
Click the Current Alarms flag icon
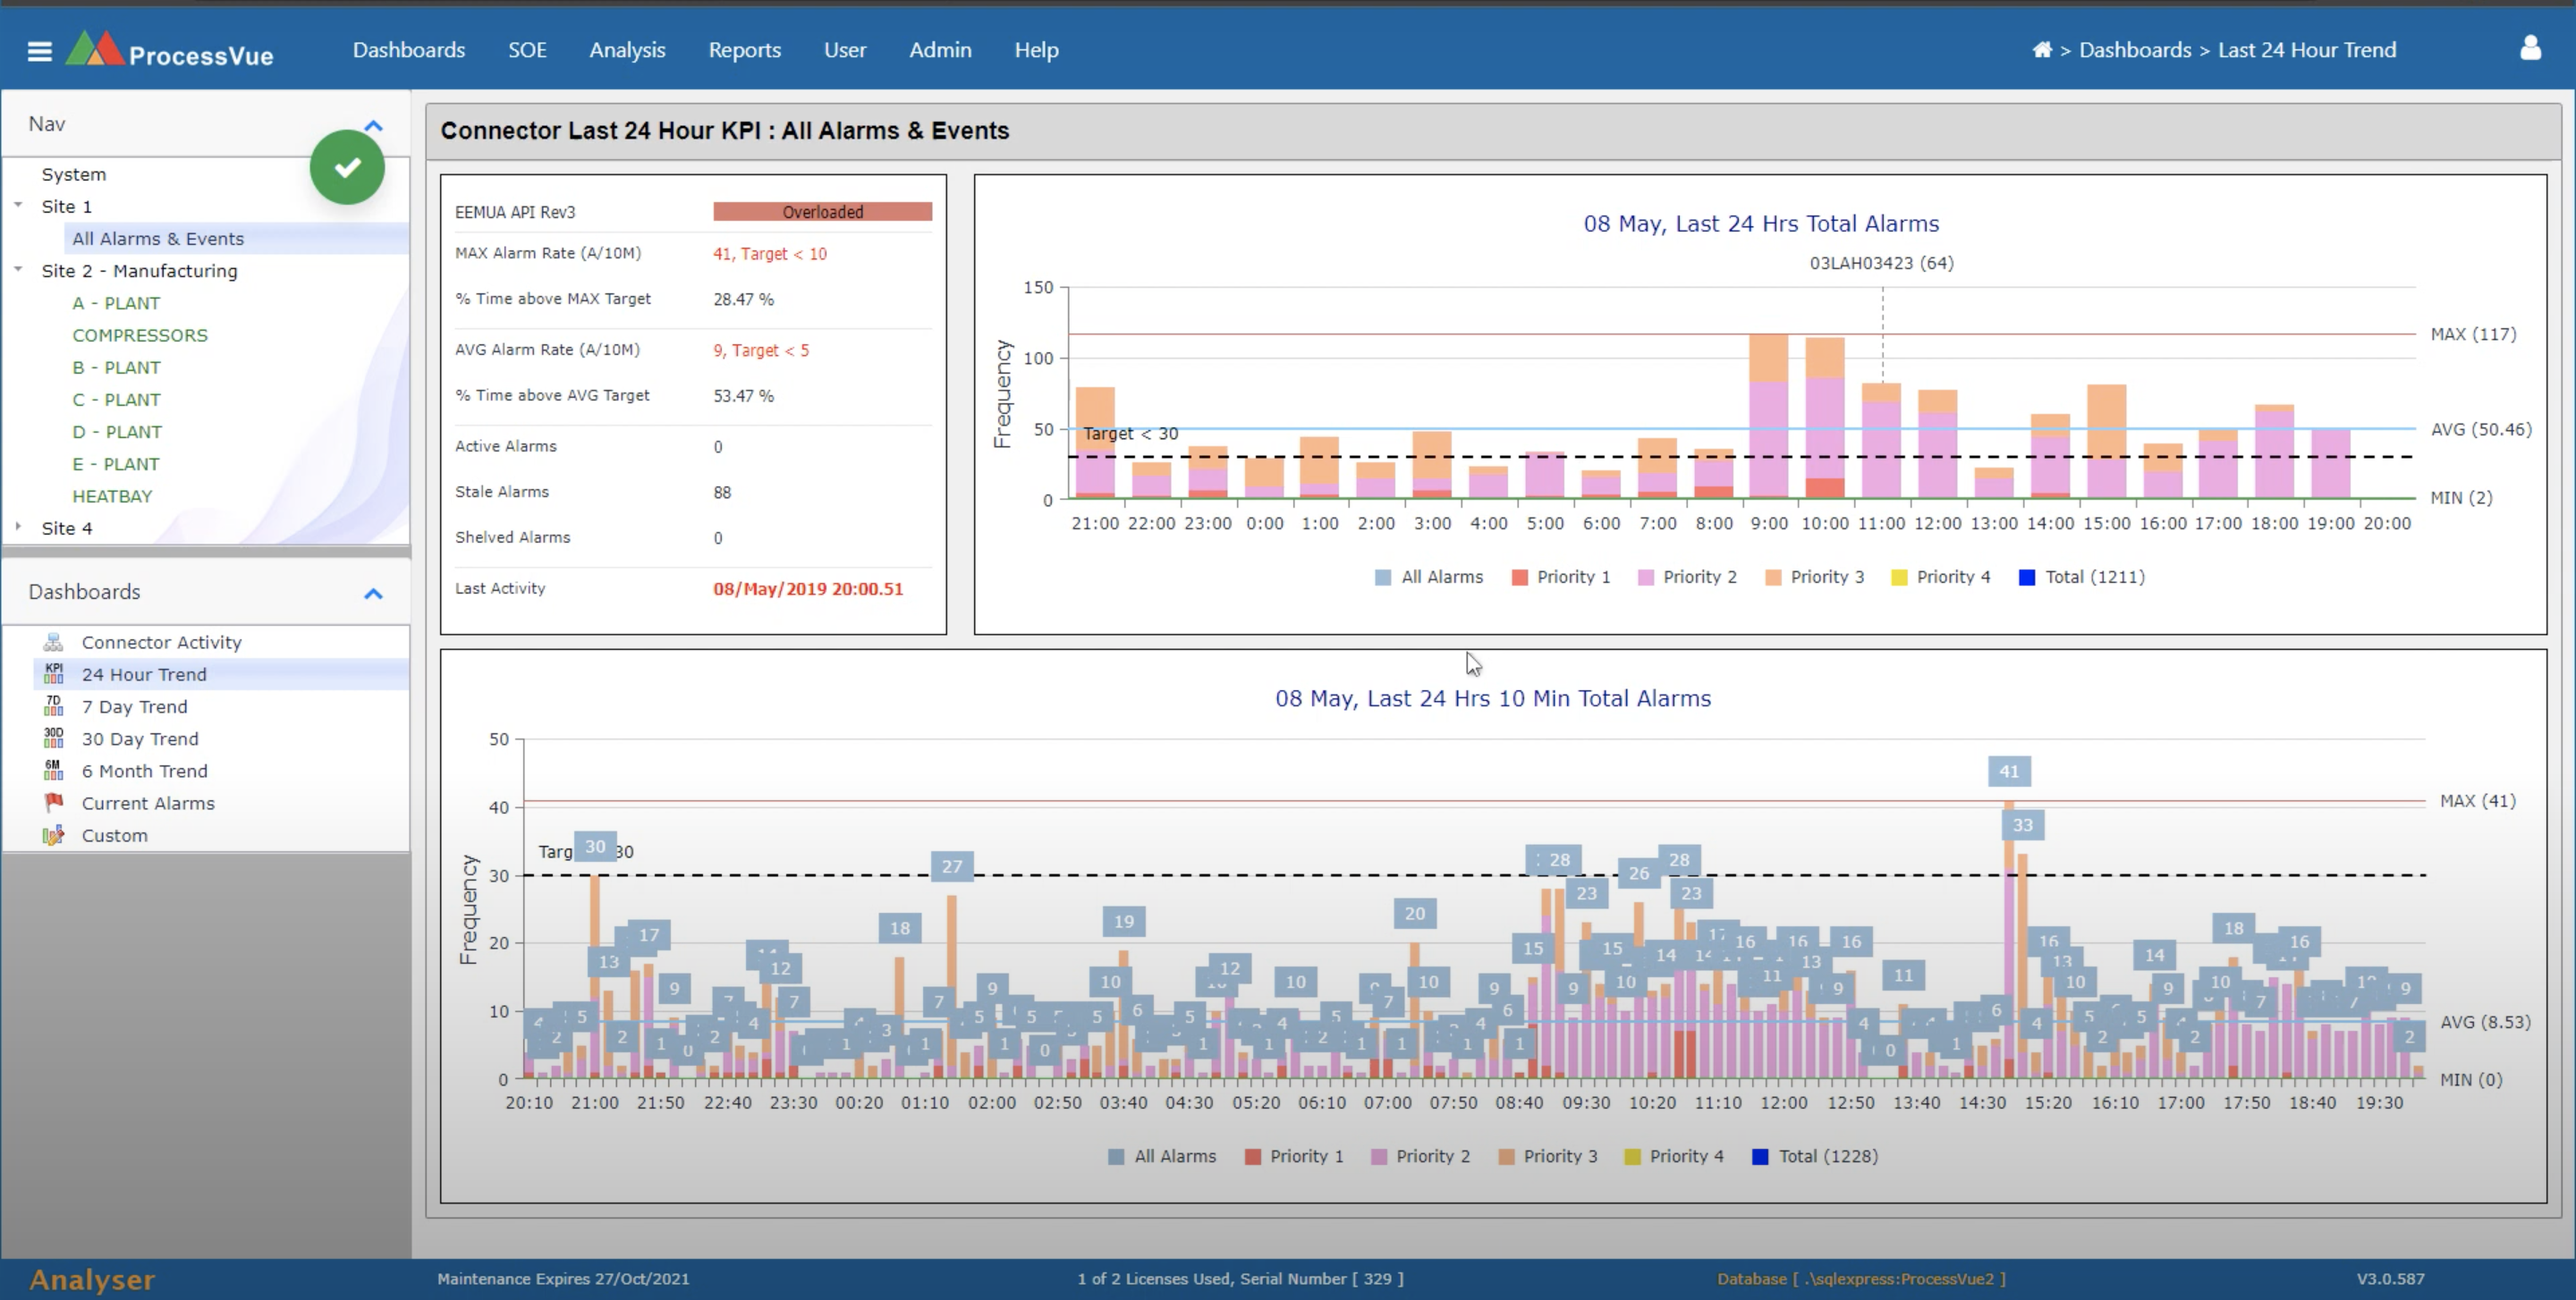point(54,802)
